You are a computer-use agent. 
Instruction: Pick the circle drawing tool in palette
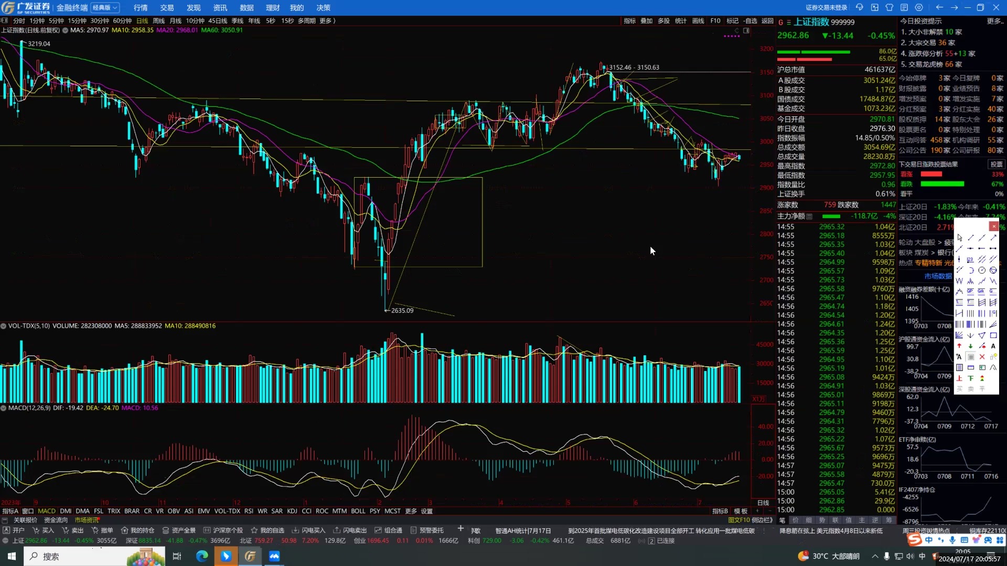(x=982, y=270)
